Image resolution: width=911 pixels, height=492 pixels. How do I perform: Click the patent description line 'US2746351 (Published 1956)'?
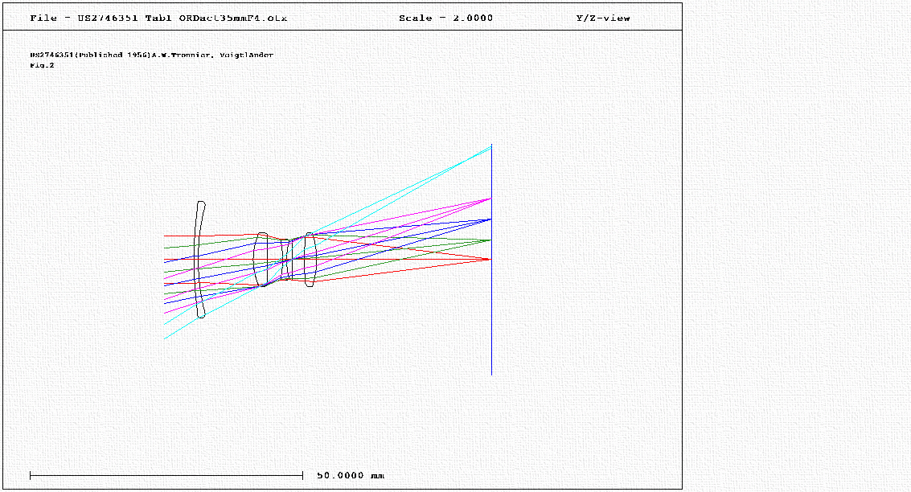(152, 55)
